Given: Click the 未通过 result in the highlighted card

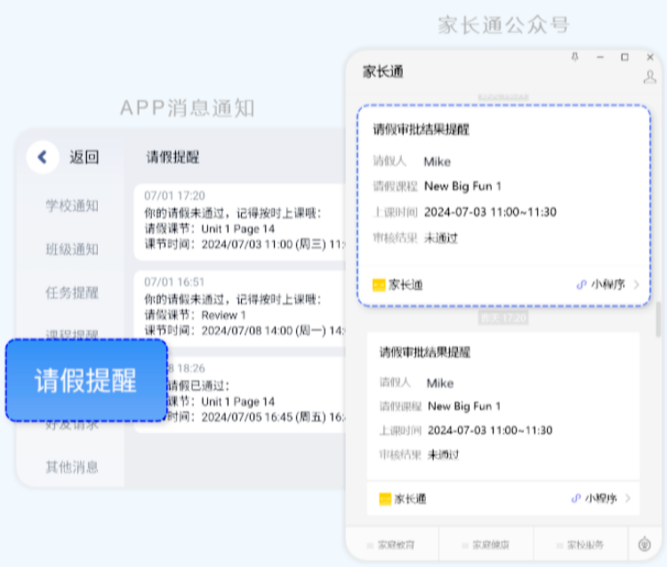Looking at the screenshot, I should tap(441, 238).
